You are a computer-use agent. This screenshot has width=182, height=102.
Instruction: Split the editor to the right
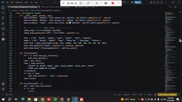[175, 7]
